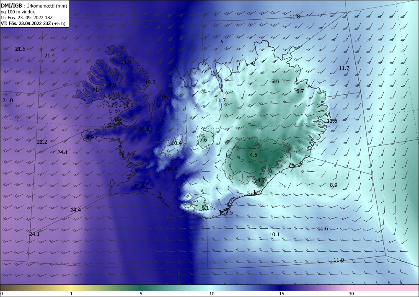The height and width of the screenshot is (297, 419).
Task: Click the 21.1 value label
Action: 97,90
